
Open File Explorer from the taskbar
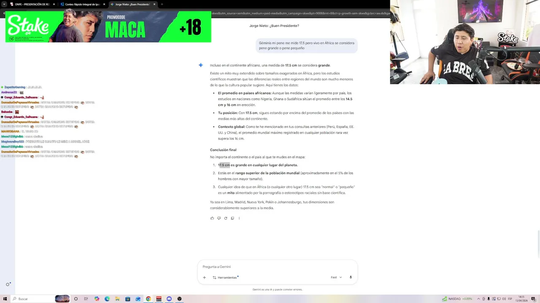click(117, 299)
